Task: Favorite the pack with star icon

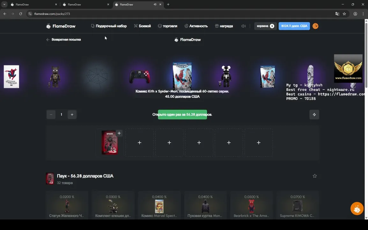Action: coord(315,176)
